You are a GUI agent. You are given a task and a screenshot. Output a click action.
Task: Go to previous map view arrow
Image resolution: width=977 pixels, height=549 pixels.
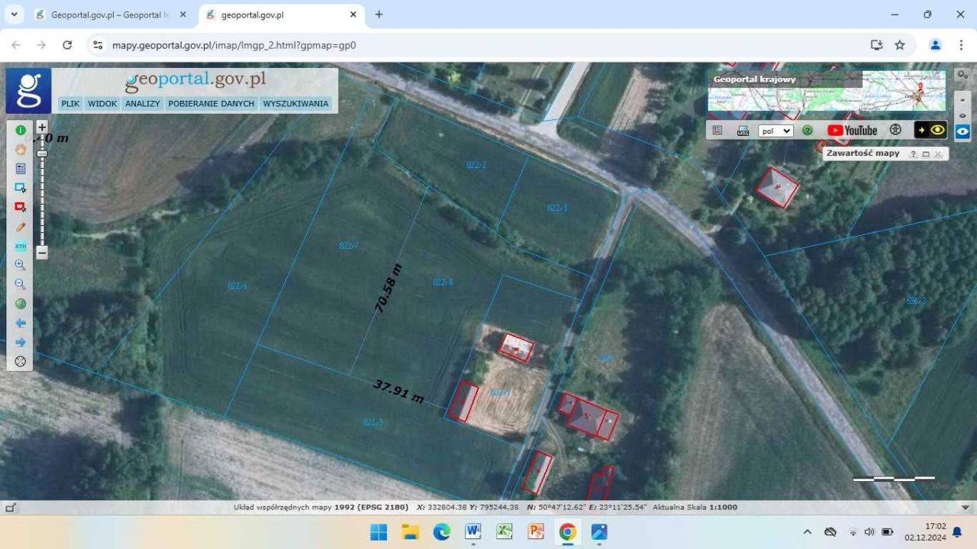pyautogui.click(x=21, y=323)
